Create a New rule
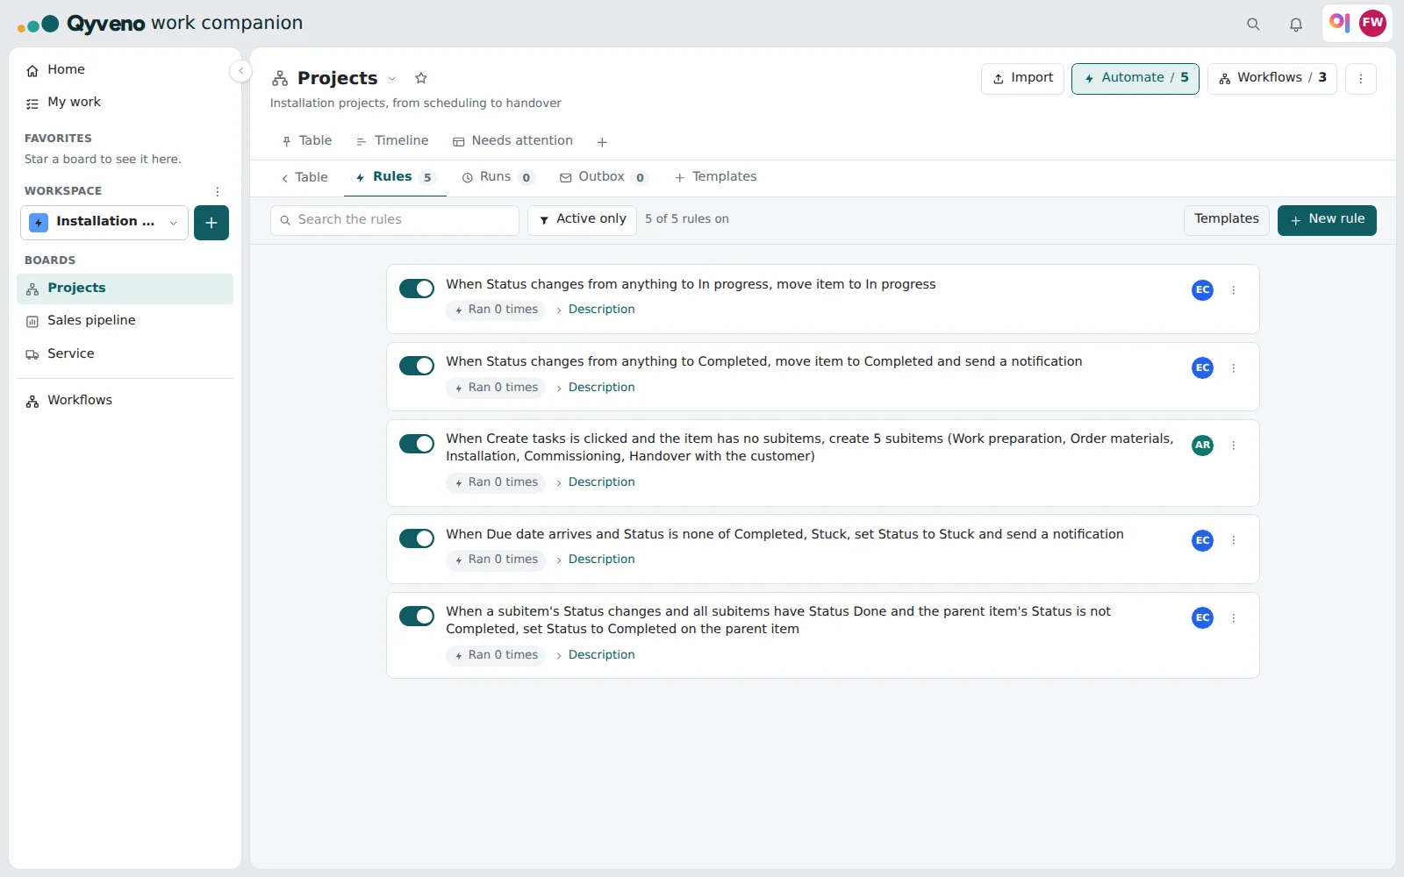 (1327, 220)
